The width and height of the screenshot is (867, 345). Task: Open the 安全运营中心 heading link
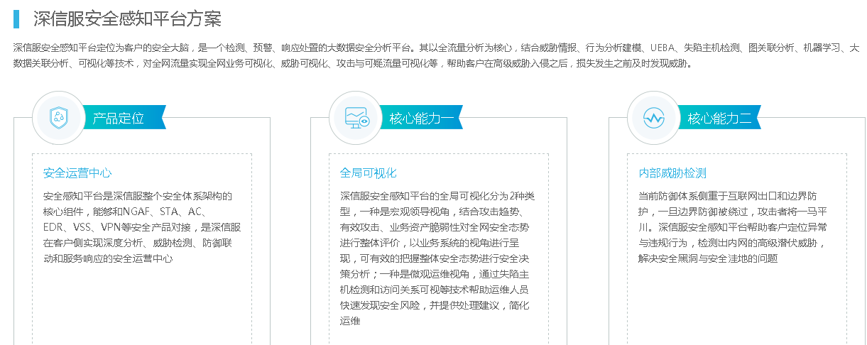point(77,173)
